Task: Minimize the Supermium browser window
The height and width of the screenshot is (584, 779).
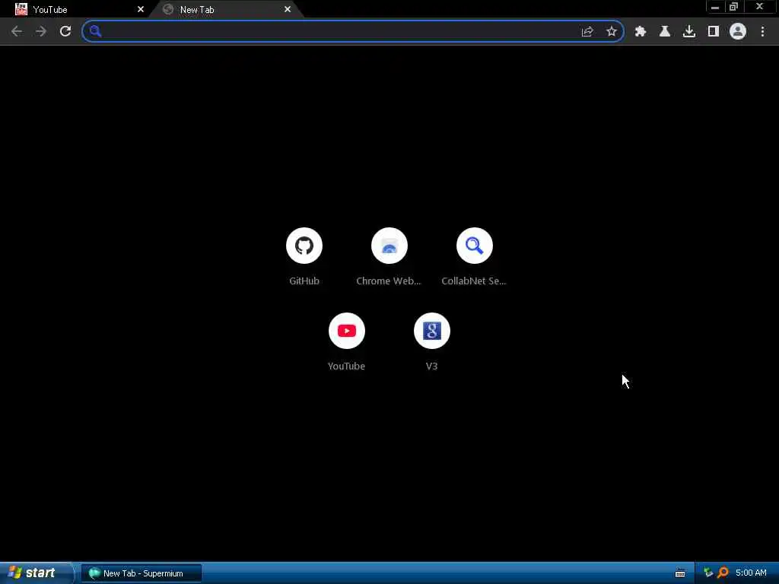Action: pos(715,7)
